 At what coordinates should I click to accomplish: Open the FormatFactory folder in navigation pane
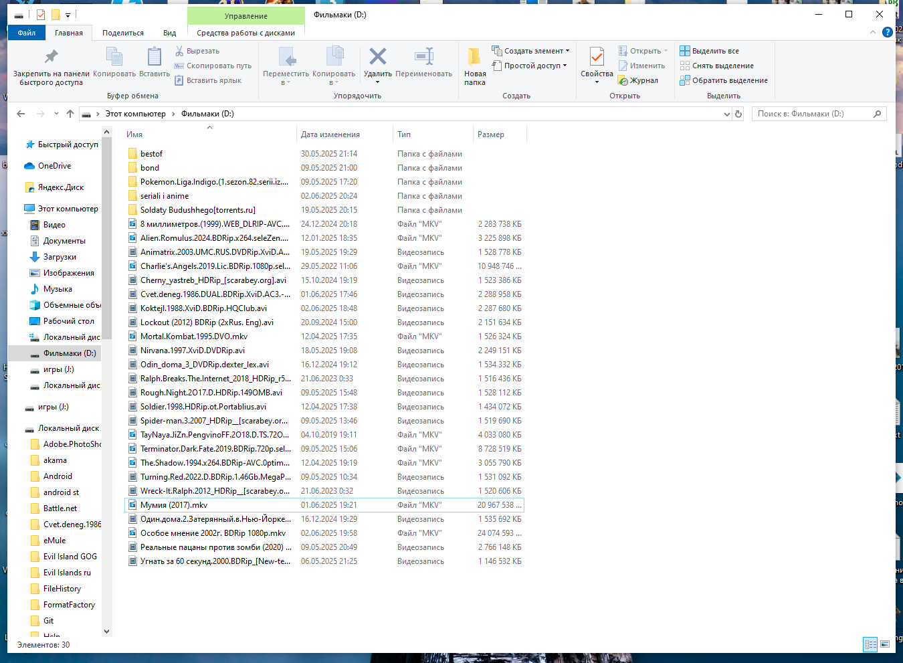(x=69, y=605)
